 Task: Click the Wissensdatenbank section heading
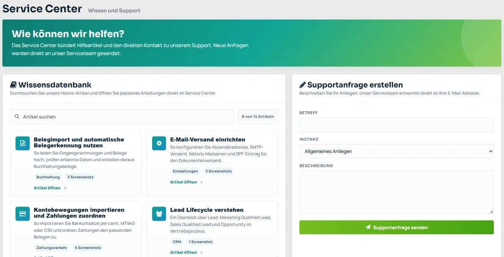tap(55, 85)
